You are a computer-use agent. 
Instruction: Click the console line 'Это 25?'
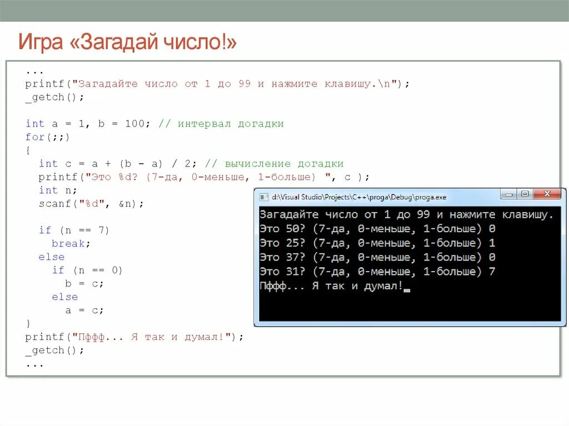pyautogui.click(x=377, y=243)
